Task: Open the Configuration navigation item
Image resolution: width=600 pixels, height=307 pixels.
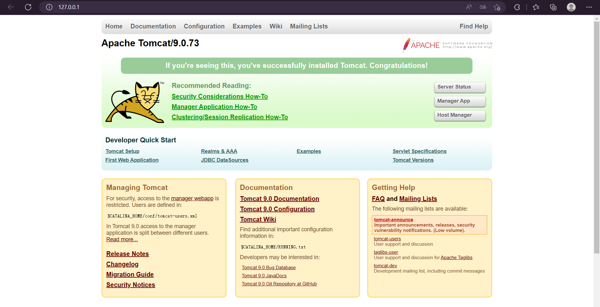Action: (x=204, y=26)
